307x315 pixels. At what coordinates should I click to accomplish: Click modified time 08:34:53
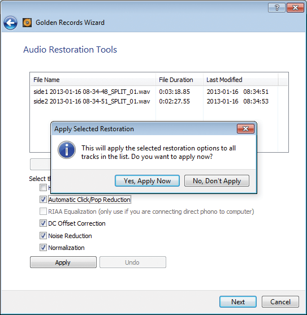point(256,101)
